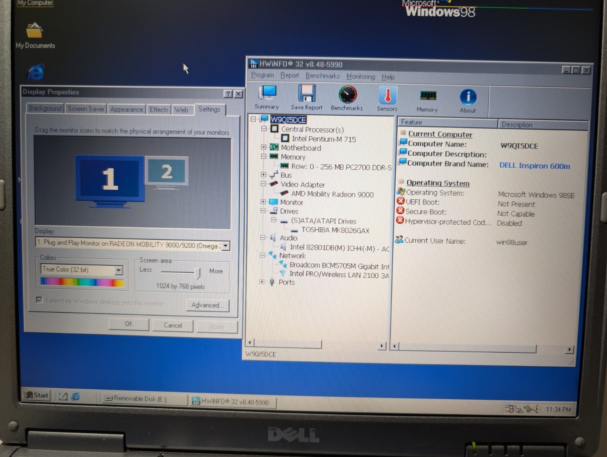Click the Description column header

pyautogui.click(x=544, y=125)
